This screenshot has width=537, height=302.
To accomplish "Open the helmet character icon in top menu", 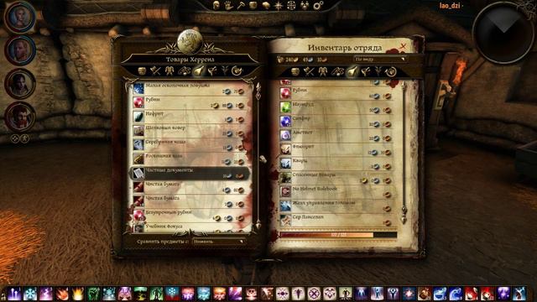I will coord(216,5).
